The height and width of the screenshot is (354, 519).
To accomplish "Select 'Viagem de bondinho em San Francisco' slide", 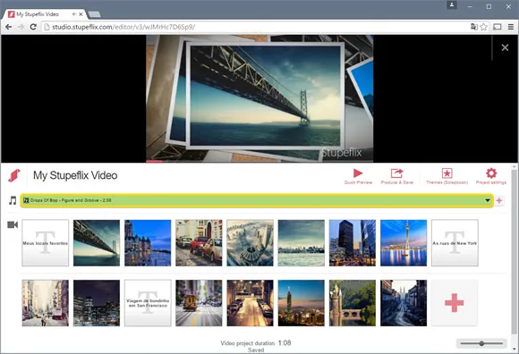I will pos(148,303).
